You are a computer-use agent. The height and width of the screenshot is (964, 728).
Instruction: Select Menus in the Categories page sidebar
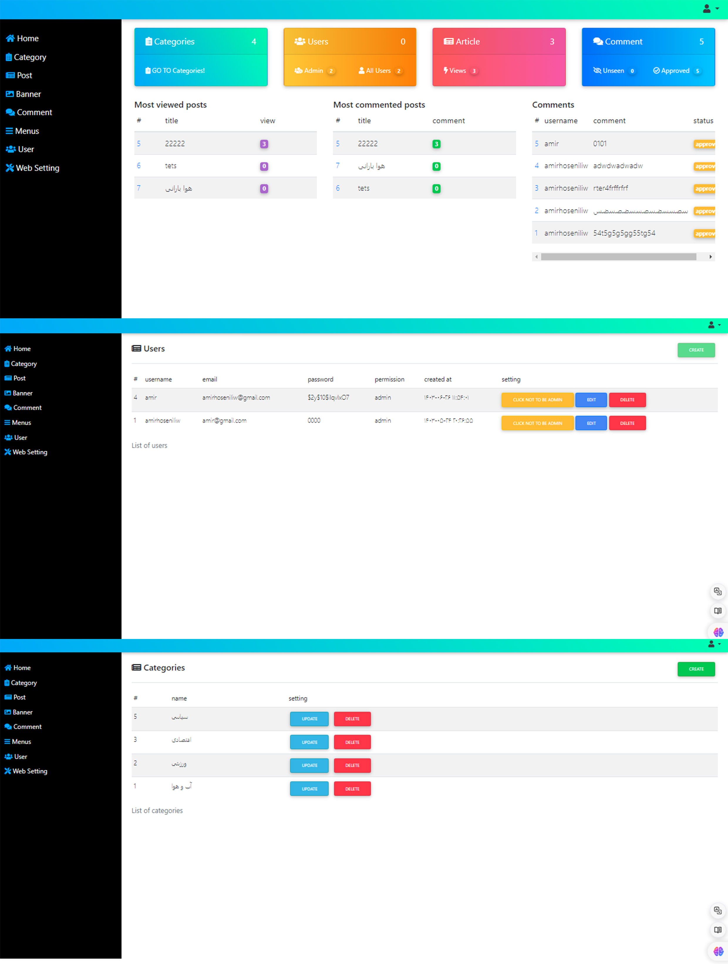17,742
